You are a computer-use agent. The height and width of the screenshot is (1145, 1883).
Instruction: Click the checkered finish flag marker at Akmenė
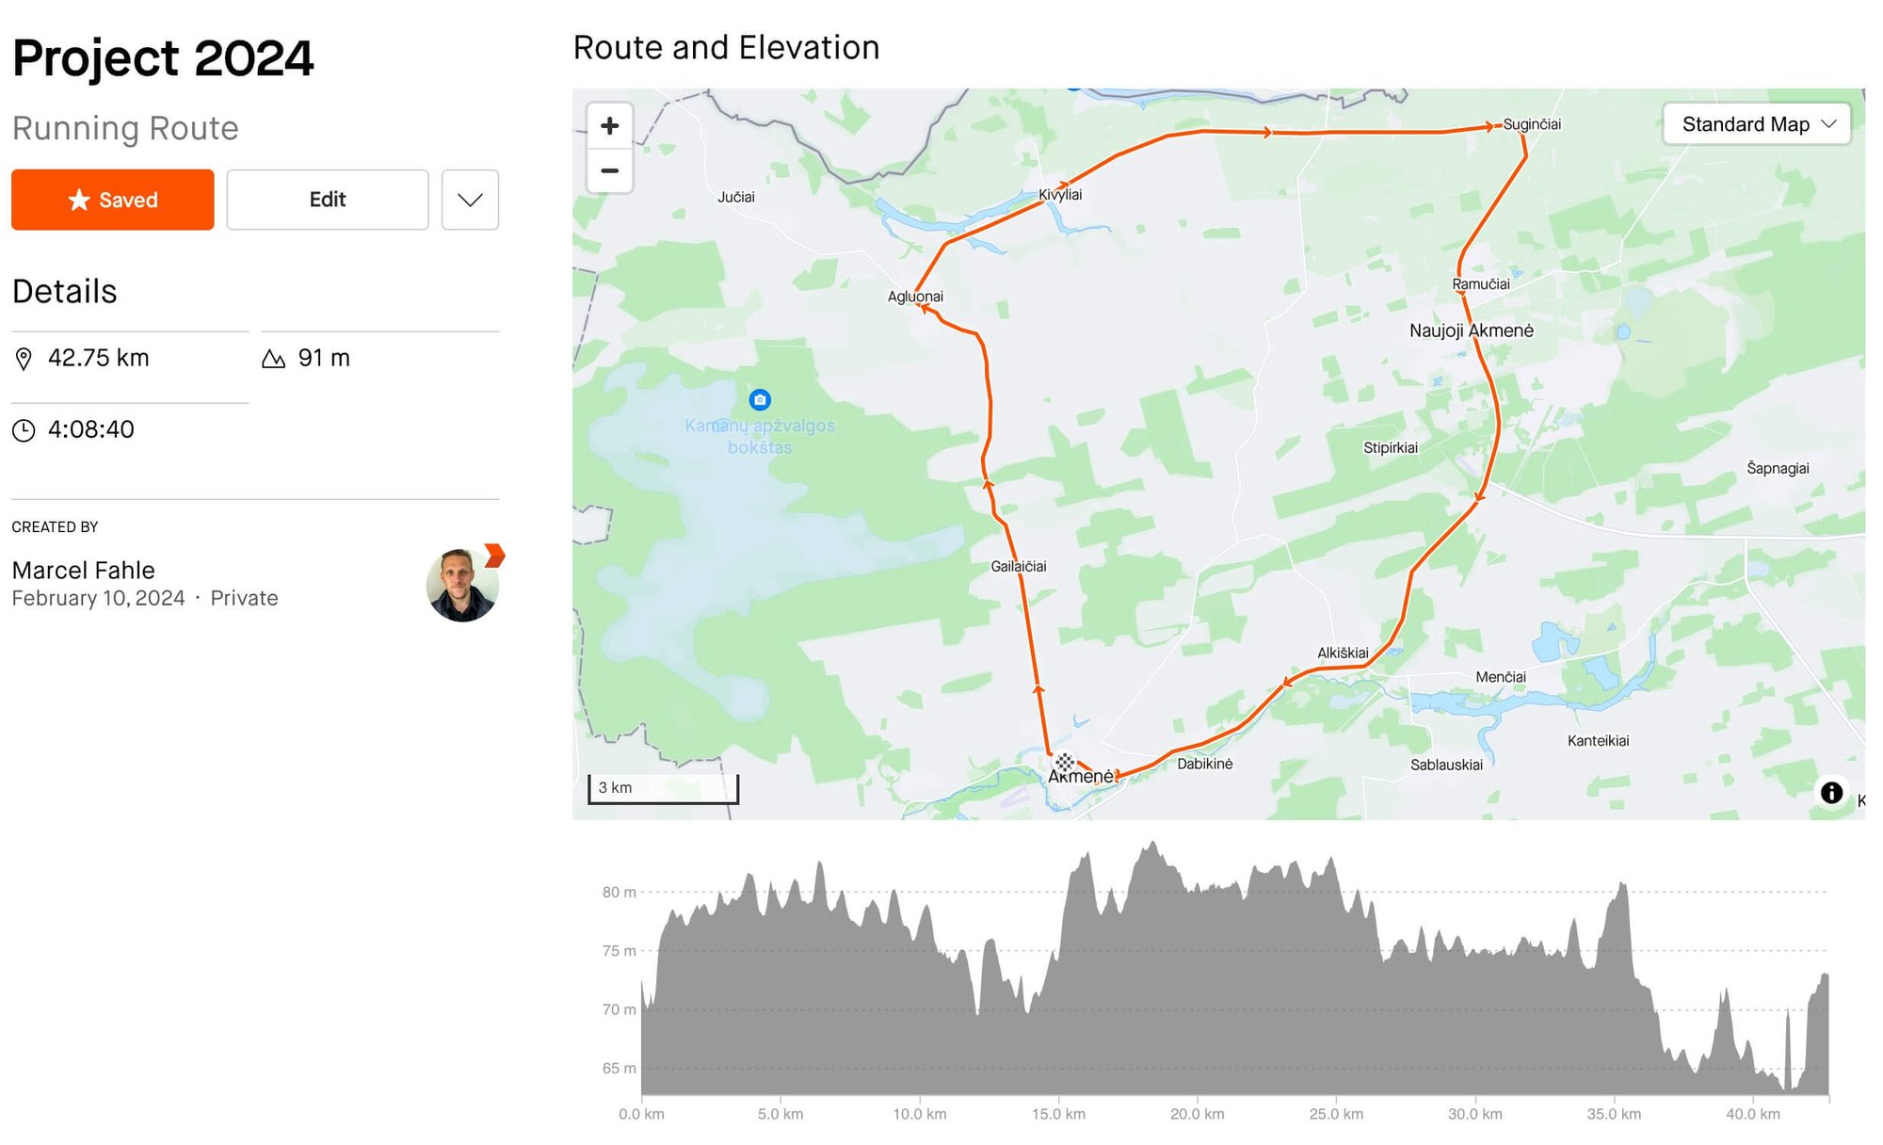1065,761
